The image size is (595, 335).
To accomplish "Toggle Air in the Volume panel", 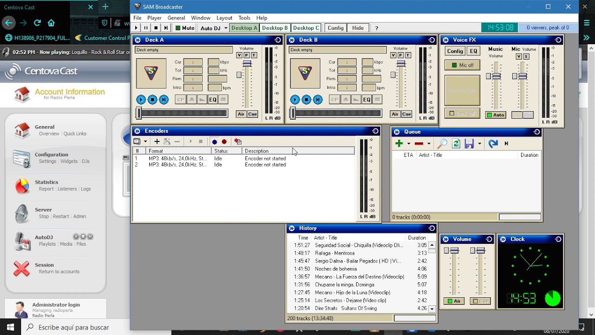I will (x=454, y=301).
